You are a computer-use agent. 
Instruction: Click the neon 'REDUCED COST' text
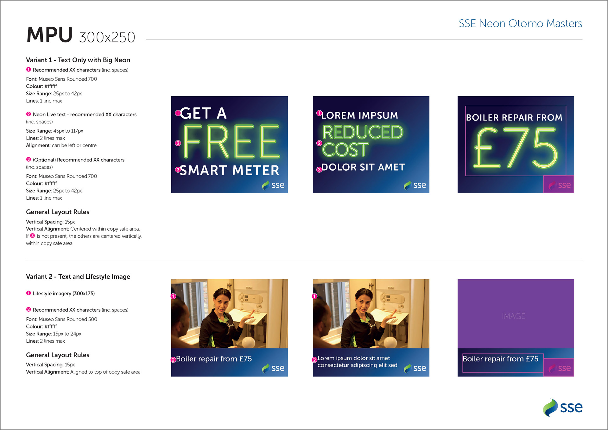[363, 141]
